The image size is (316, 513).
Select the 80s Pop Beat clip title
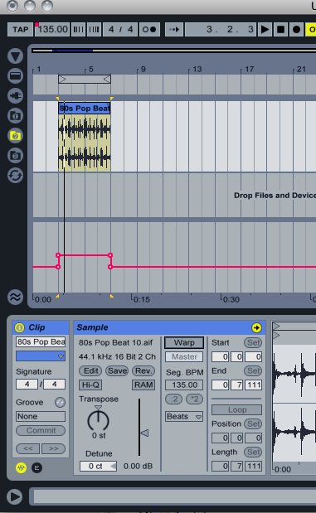(x=85, y=109)
